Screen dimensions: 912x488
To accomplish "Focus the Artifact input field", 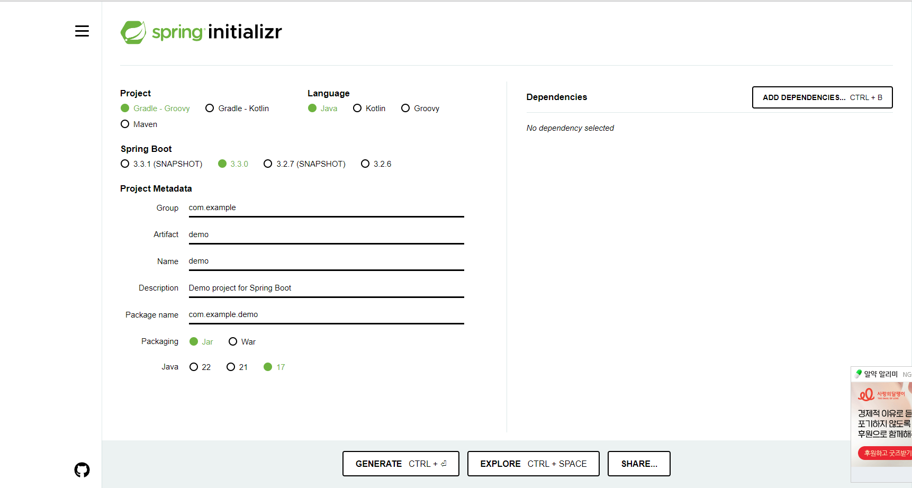I will (x=326, y=235).
